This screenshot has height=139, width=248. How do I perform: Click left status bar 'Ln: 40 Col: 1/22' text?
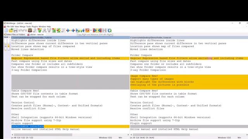click(22, 138)
